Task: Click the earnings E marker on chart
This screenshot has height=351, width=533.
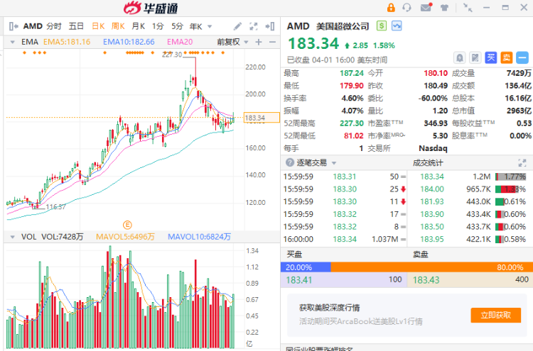Action: (x=127, y=225)
